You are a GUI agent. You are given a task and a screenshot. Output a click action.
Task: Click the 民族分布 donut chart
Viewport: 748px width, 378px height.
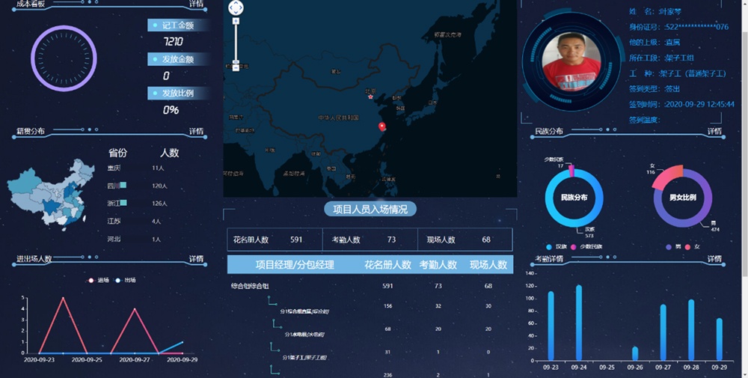tap(574, 198)
